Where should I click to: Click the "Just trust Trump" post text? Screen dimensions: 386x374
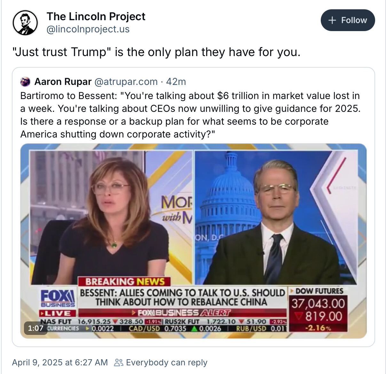156,52
